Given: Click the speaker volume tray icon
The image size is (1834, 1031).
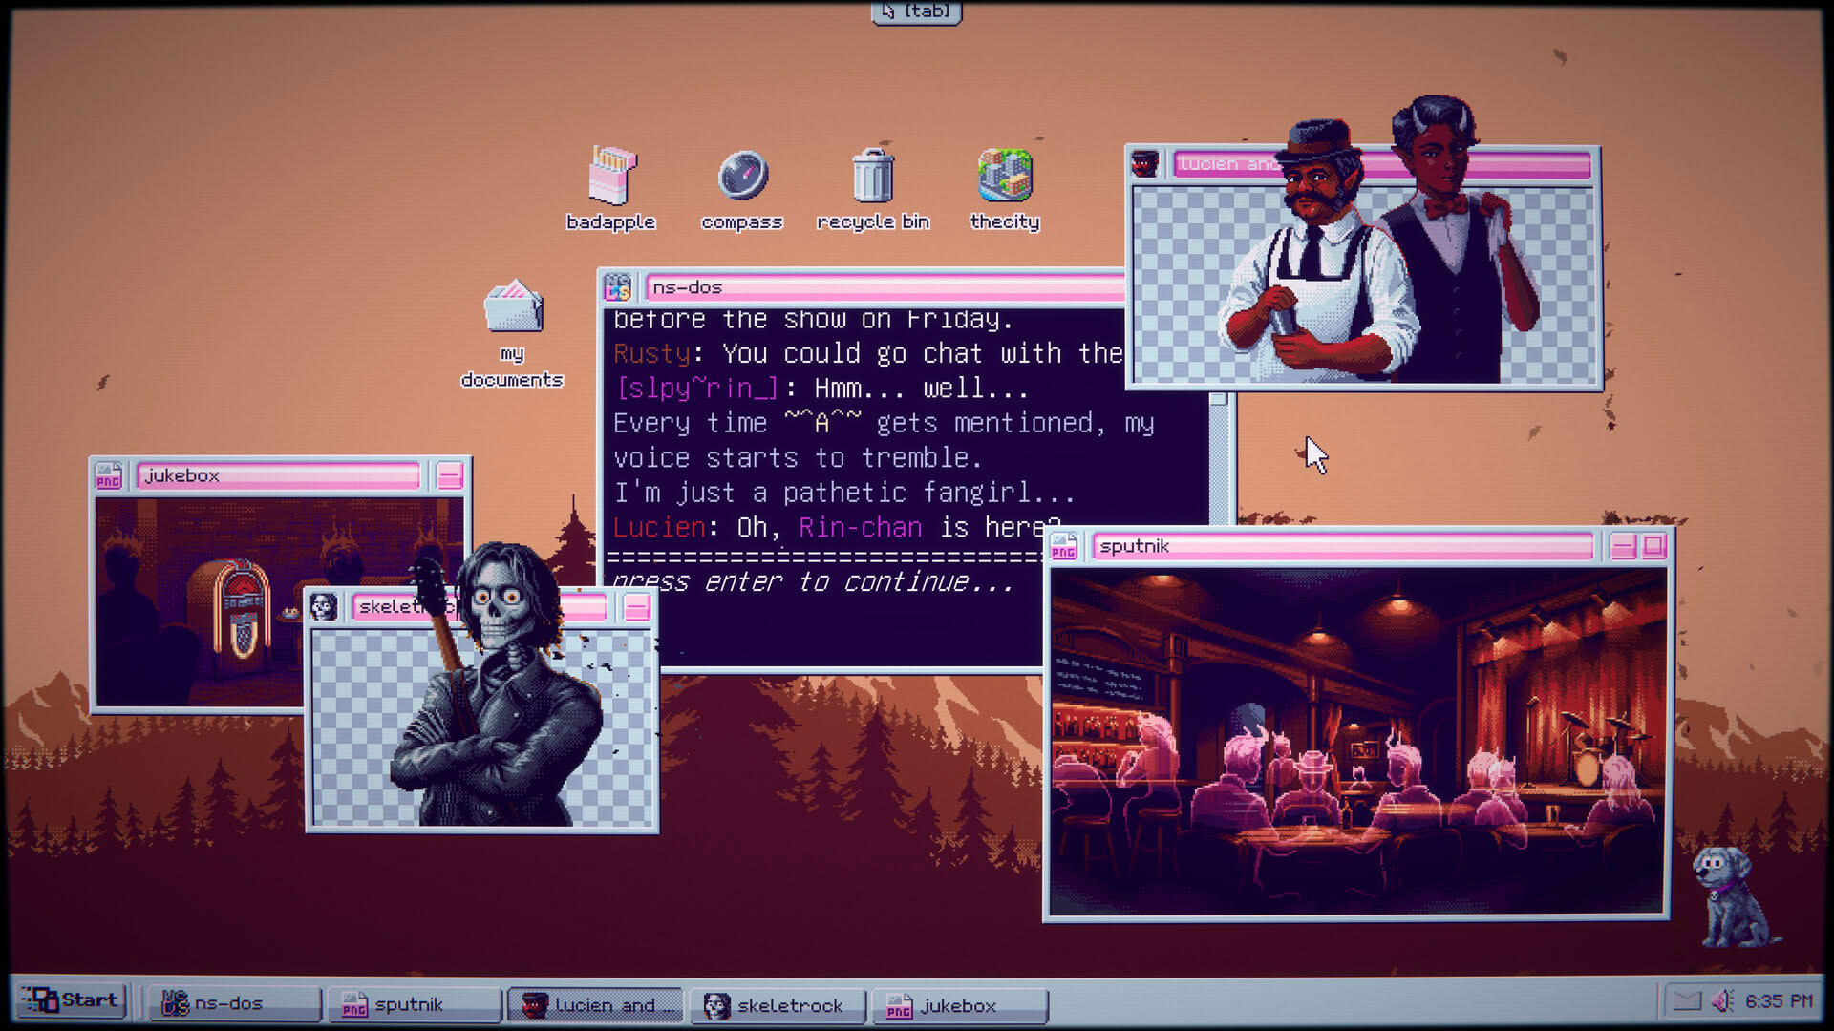Looking at the screenshot, I should (1722, 1000).
